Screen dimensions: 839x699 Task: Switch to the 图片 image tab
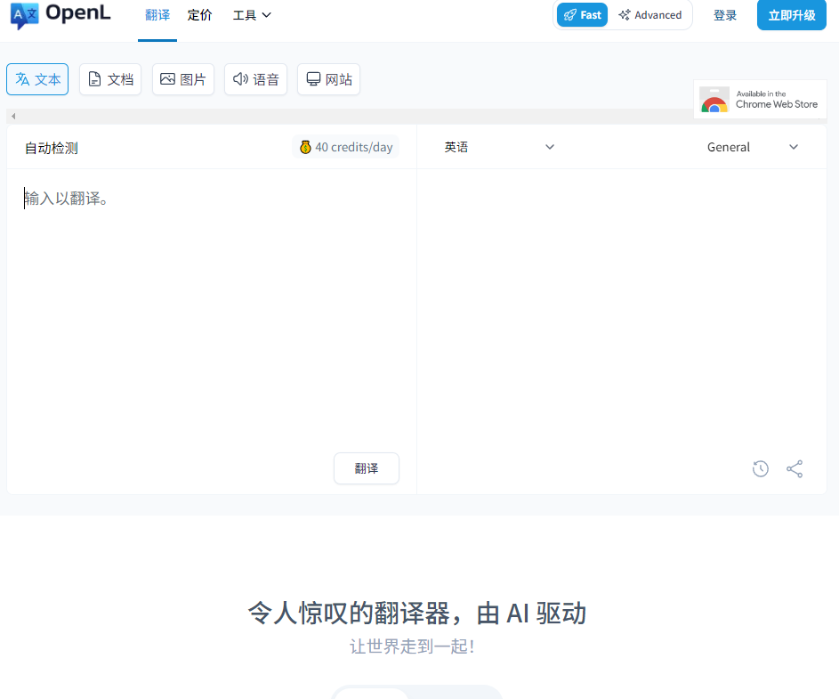coord(183,79)
